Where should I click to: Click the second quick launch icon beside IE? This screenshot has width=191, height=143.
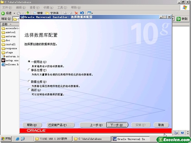click(x=23, y=139)
